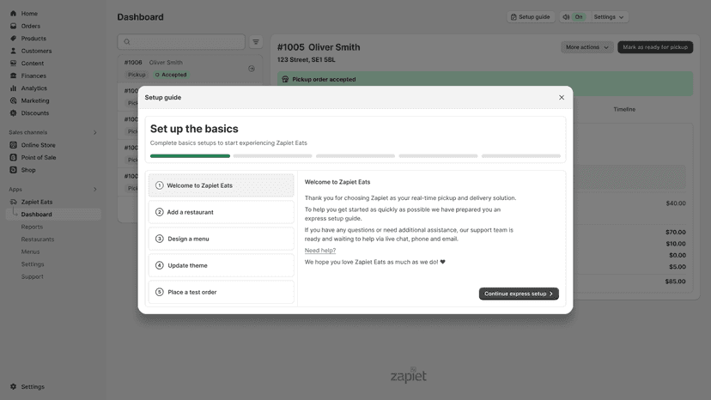This screenshot has height=400, width=711.
Task: Open Reports under Zapiet Eats
Action: click(32, 227)
